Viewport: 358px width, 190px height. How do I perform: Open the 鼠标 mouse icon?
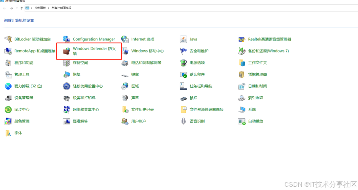[183, 98]
